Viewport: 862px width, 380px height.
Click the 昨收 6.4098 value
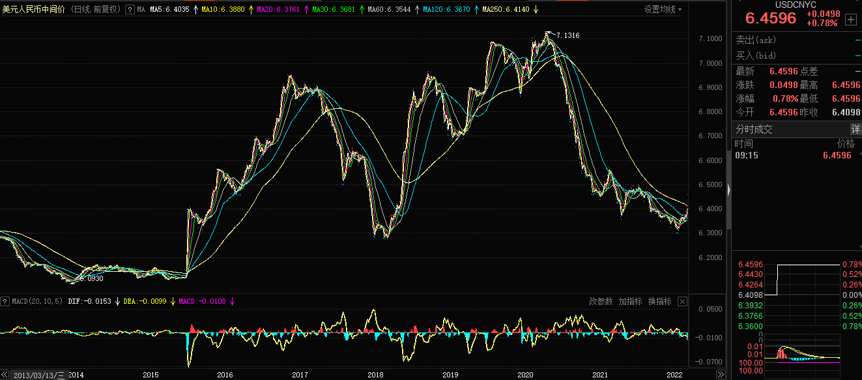point(846,112)
